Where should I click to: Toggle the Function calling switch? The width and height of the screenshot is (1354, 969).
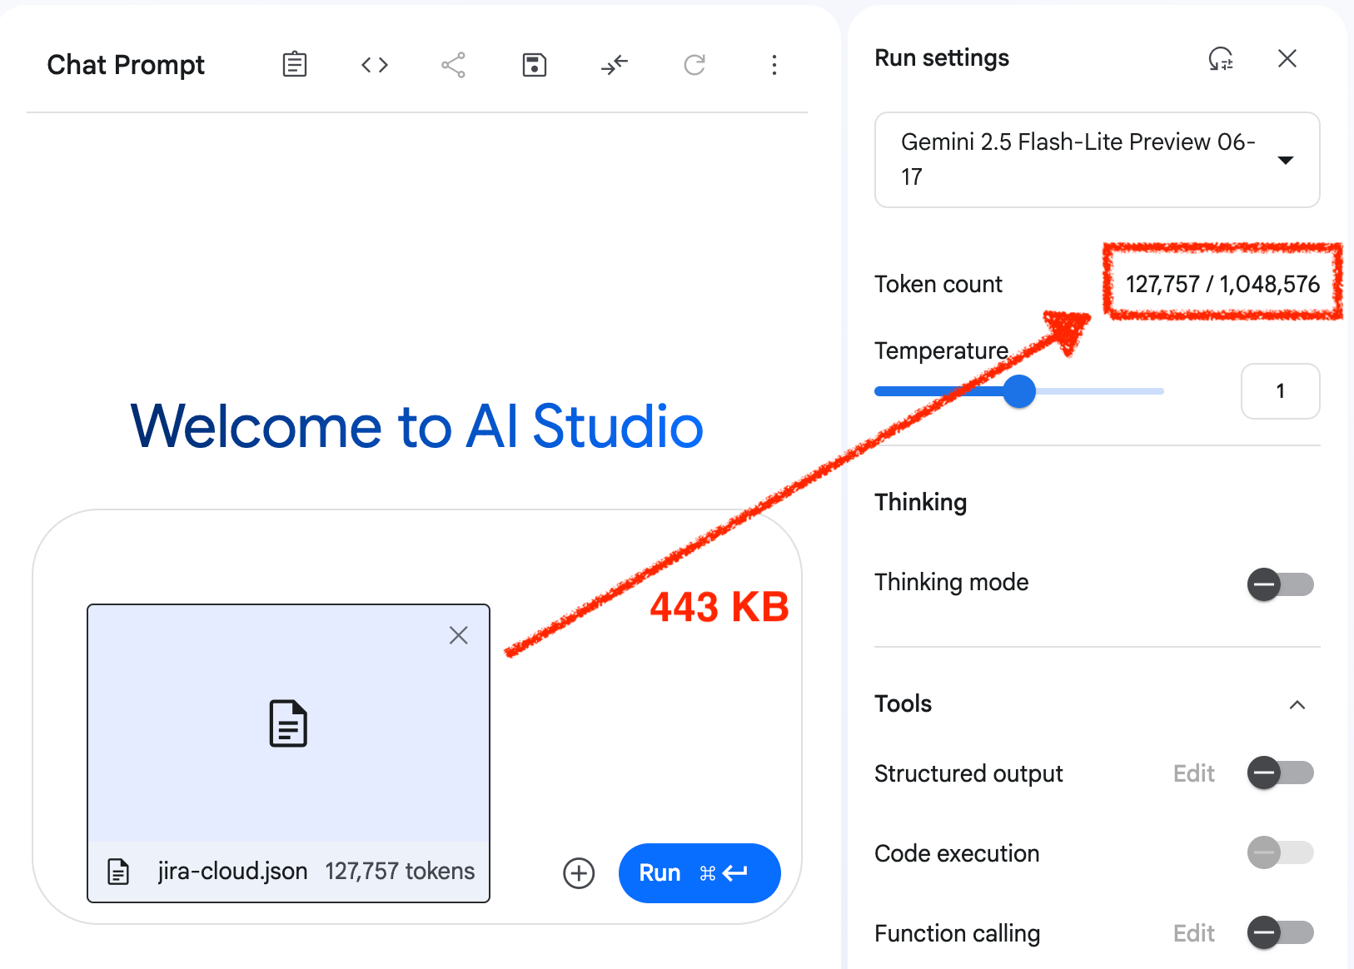(x=1281, y=932)
